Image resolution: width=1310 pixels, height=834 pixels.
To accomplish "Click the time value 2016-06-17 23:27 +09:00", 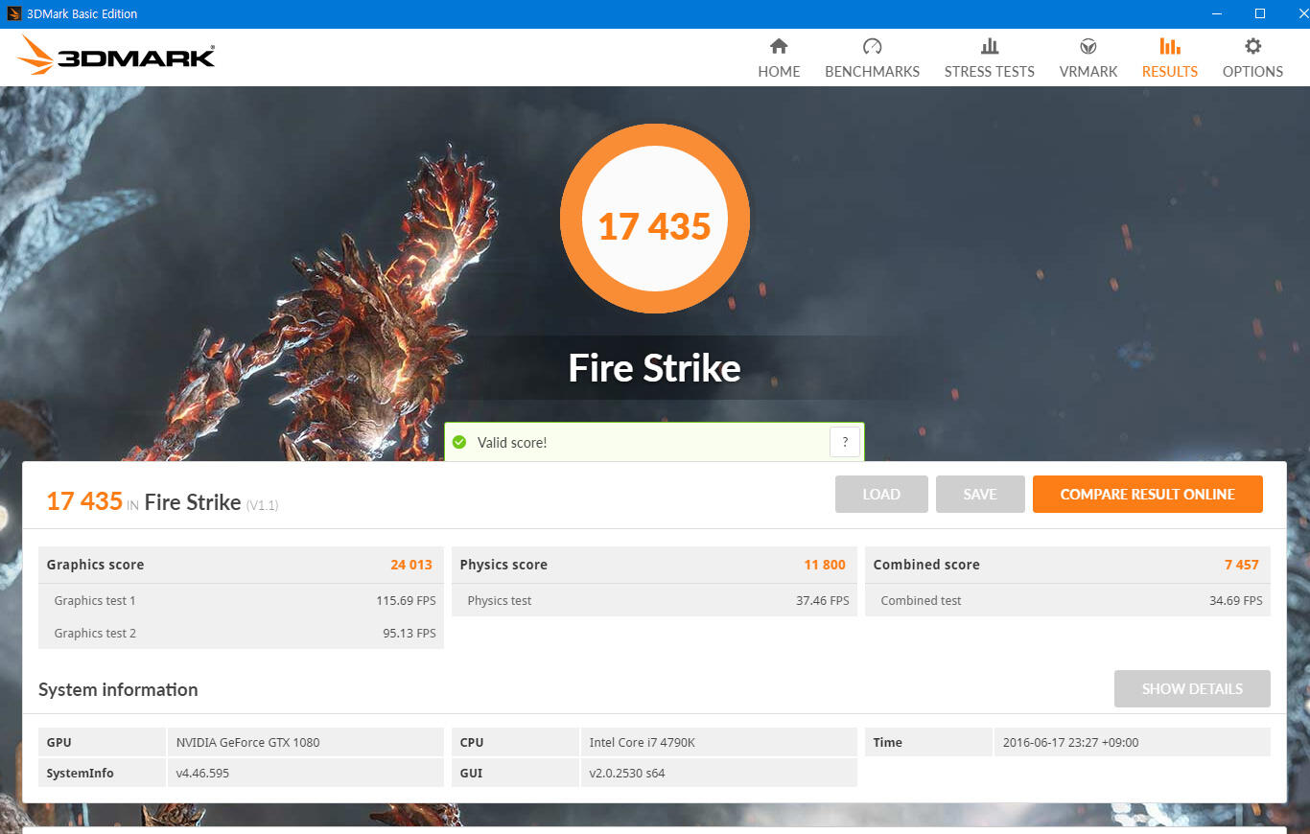I will [1070, 743].
